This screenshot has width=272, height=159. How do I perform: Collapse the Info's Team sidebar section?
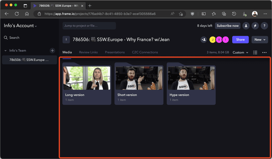coord(5,50)
